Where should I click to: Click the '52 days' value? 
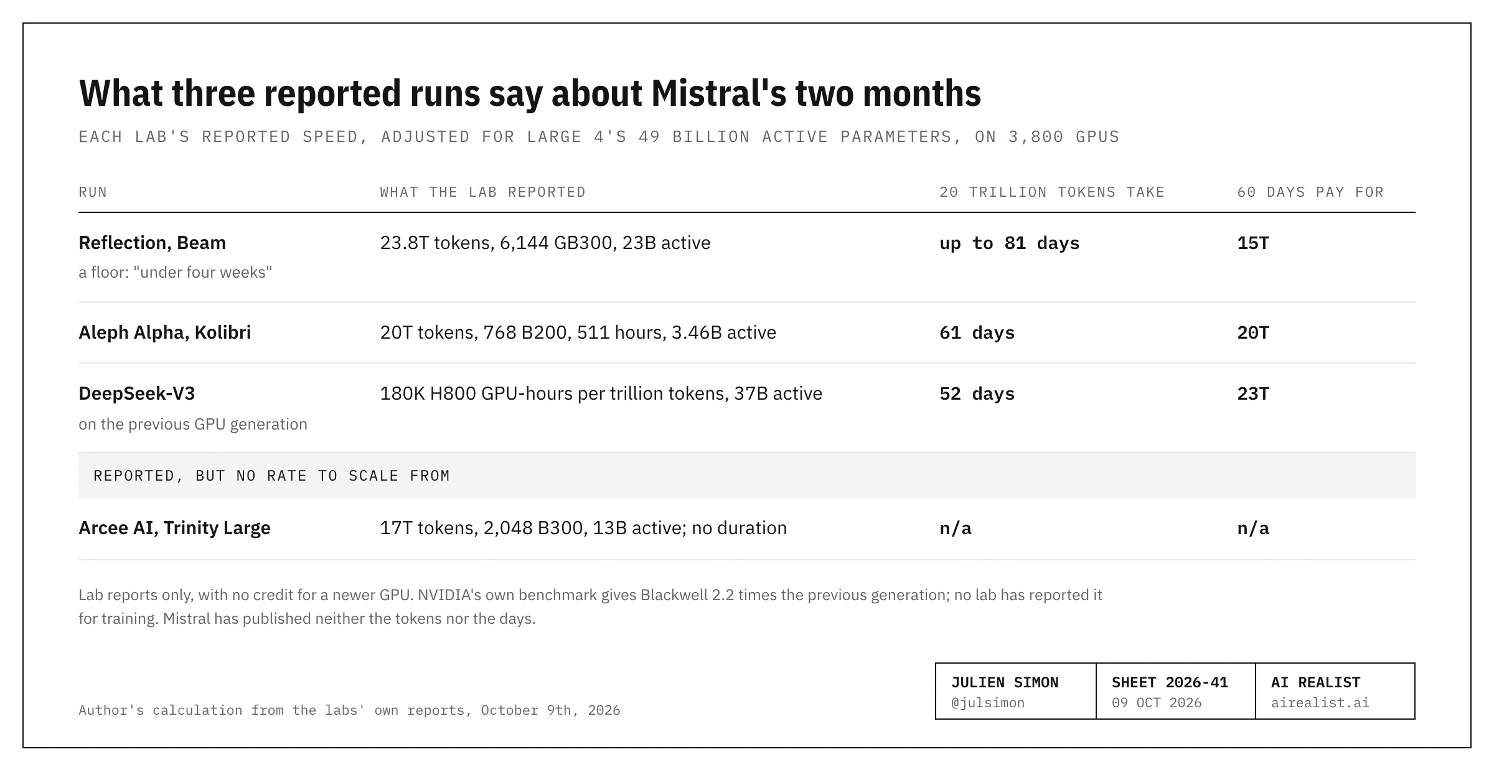pyautogui.click(x=977, y=393)
